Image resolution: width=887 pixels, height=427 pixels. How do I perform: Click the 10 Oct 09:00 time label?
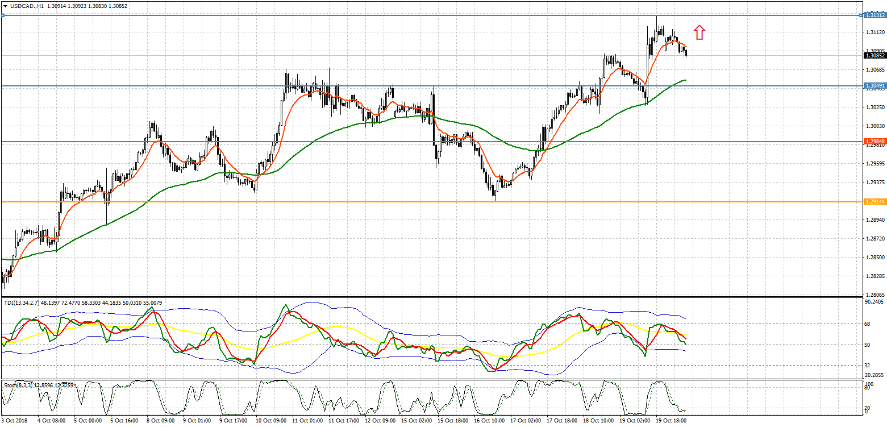click(x=272, y=421)
